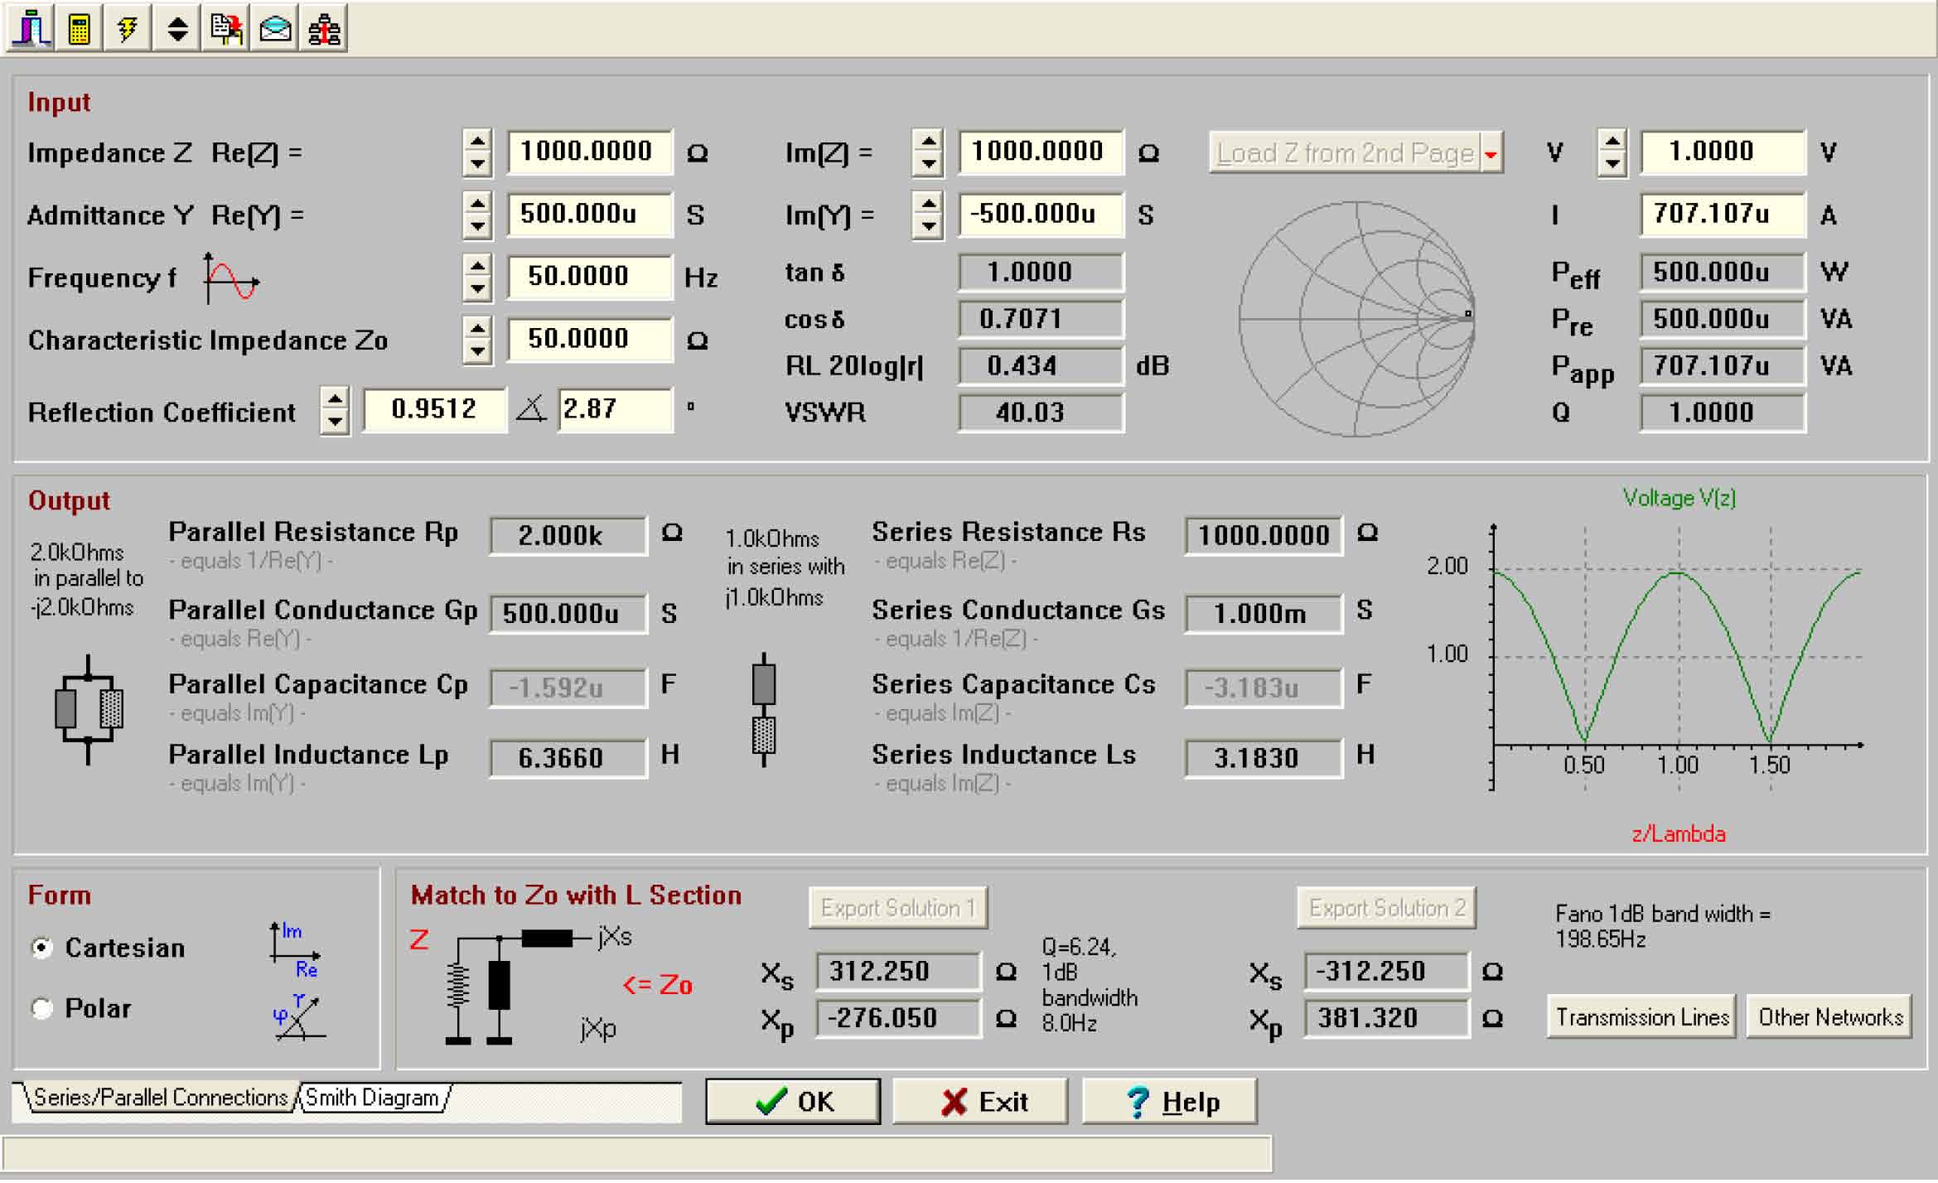Image resolution: width=1938 pixels, height=1183 pixels.
Task: Click the Frequency f spinner arrows
Action: (477, 277)
